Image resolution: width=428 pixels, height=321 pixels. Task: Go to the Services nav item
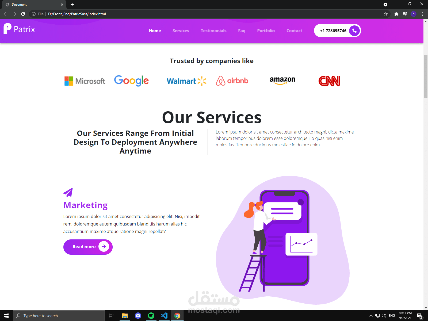(x=181, y=30)
